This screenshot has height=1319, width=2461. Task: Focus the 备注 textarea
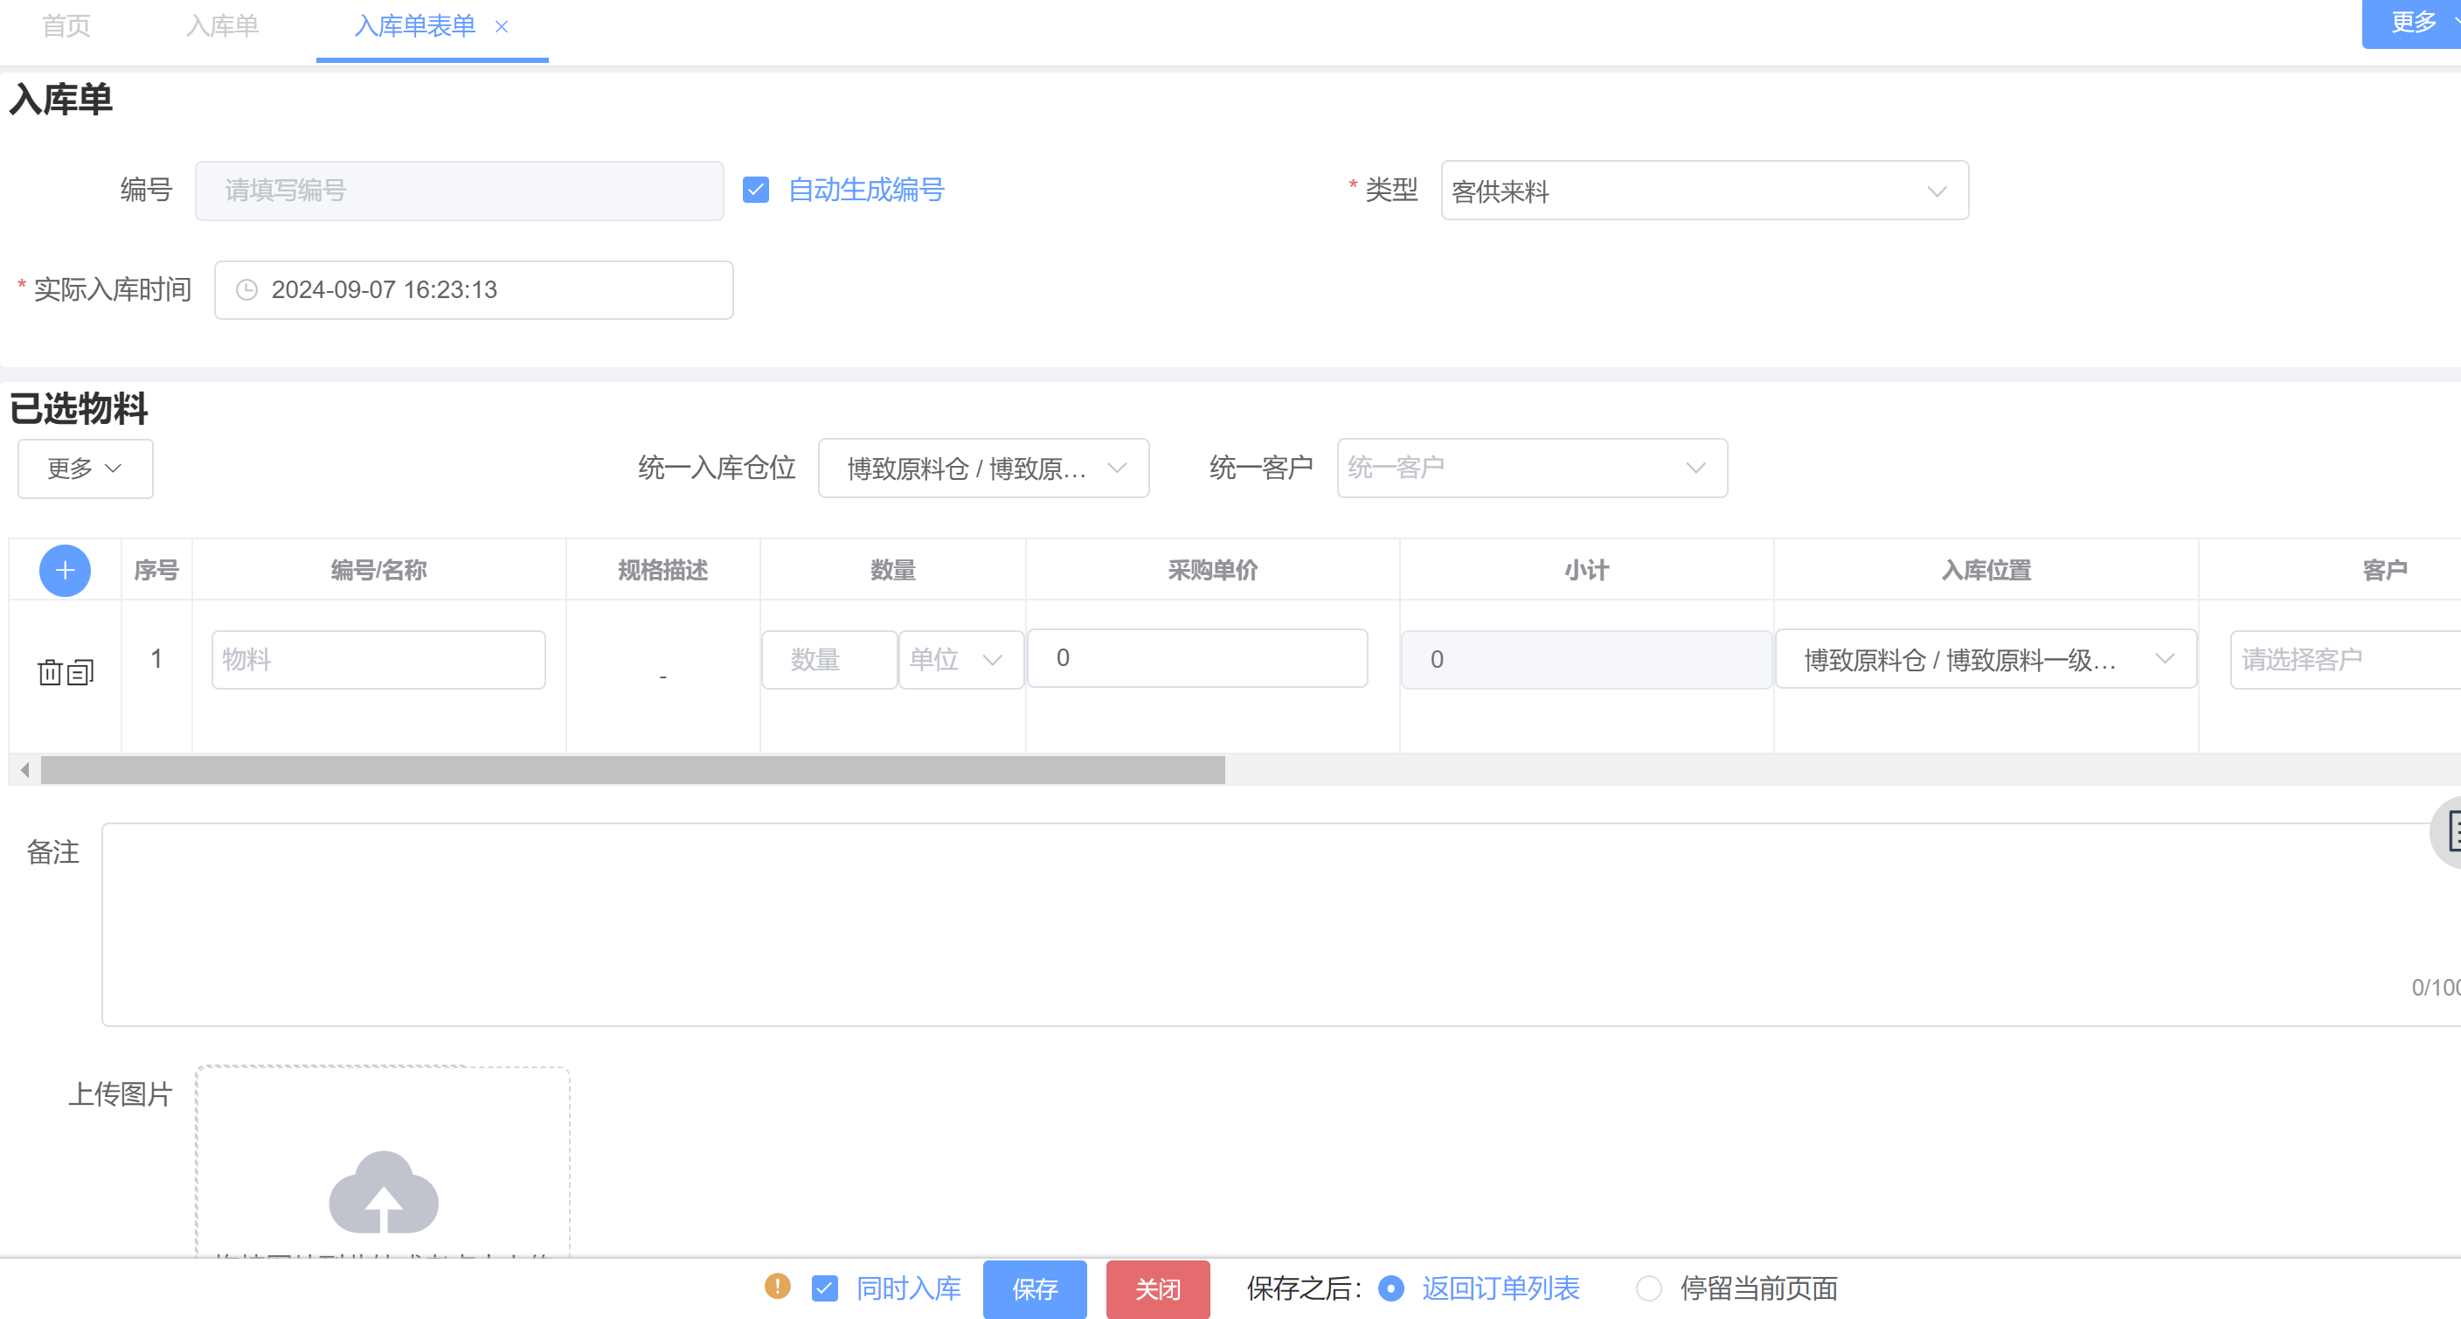(x=1280, y=924)
